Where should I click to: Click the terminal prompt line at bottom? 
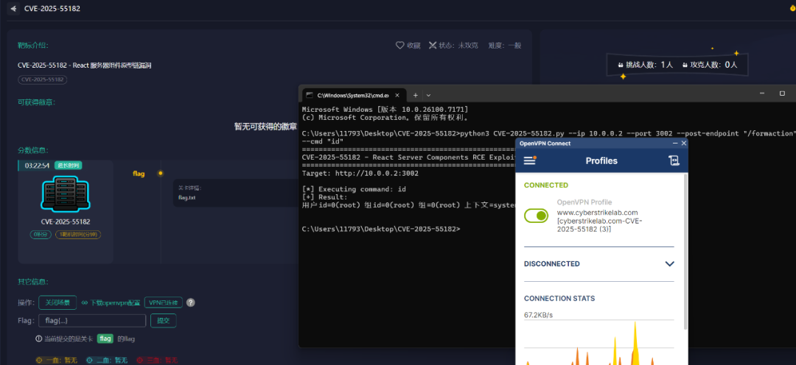[x=381, y=229]
